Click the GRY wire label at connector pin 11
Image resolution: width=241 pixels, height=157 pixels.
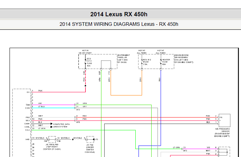85,106
